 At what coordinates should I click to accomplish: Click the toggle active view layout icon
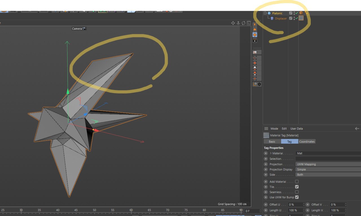pos(249,23)
